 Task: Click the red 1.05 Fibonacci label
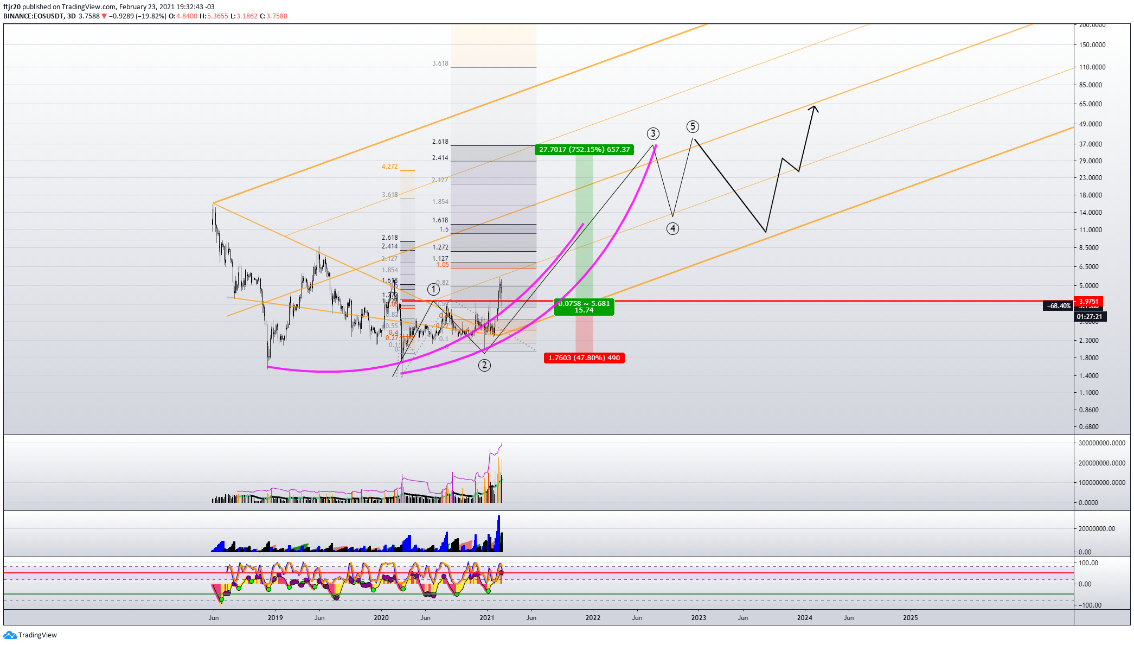443,265
